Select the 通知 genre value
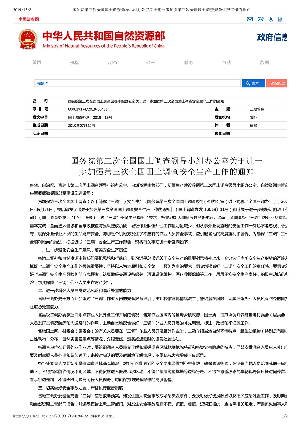Viewport: 301px width, 426px height. click(x=253, y=126)
